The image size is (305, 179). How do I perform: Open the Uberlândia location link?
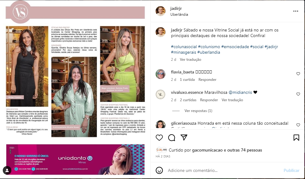(179, 15)
